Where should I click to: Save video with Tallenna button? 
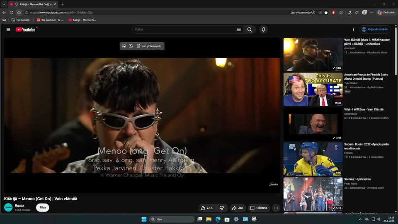259,208
